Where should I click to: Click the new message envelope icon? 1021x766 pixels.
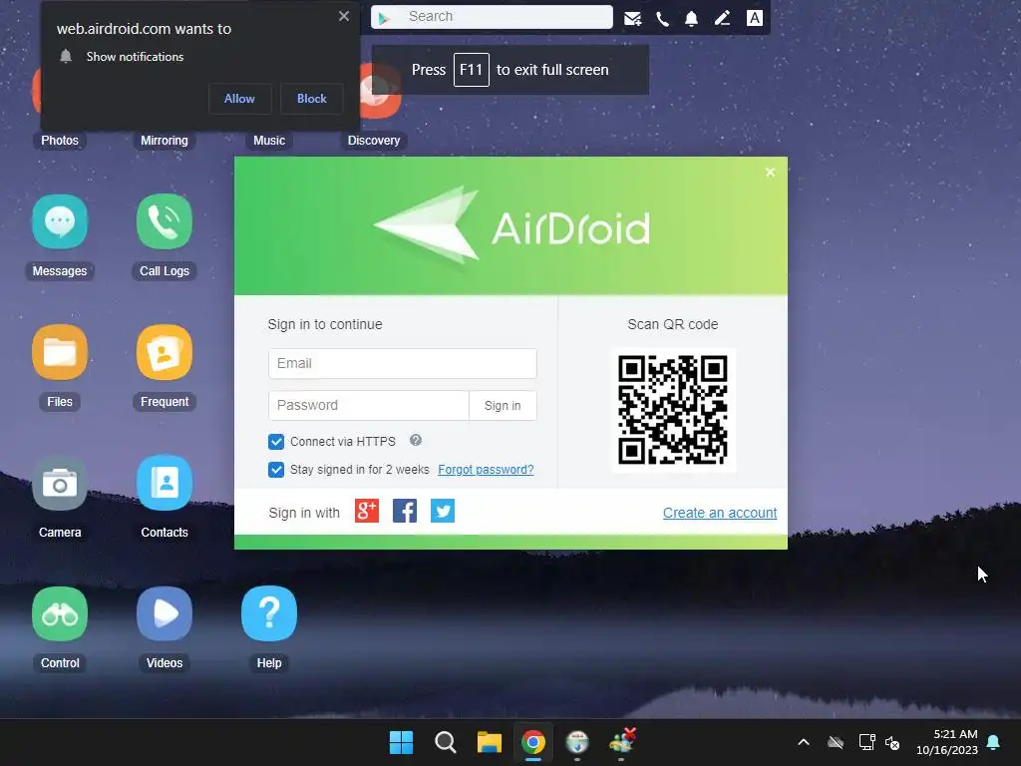click(x=632, y=18)
